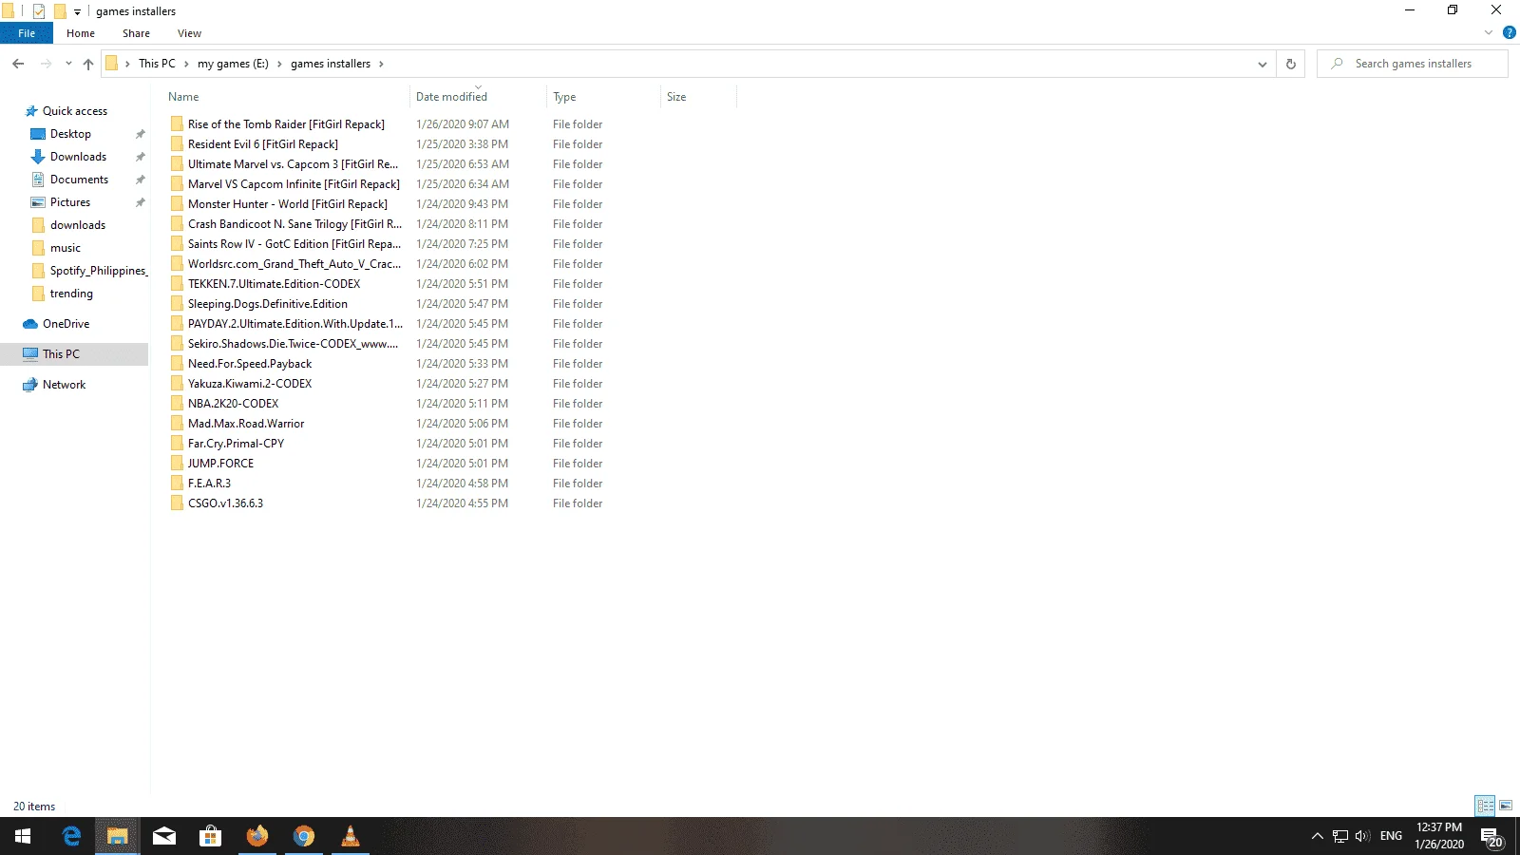Switch to the Share ribbon tab

[x=136, y=33]
